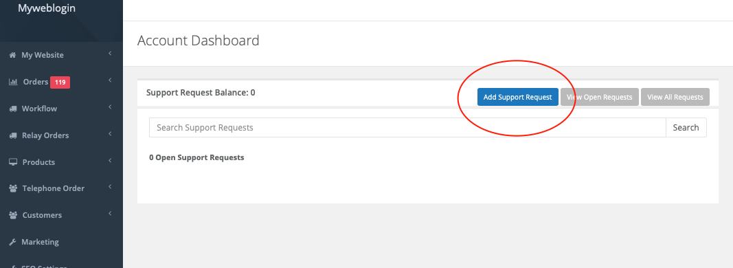The width and height of the screenshot is (733, 268).
Task: Expand the My Website menu chevron
Action: [110, 54]
